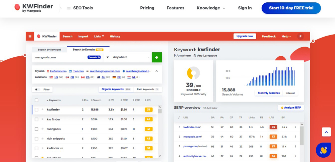Open the Pricing link

pos(147,8)
